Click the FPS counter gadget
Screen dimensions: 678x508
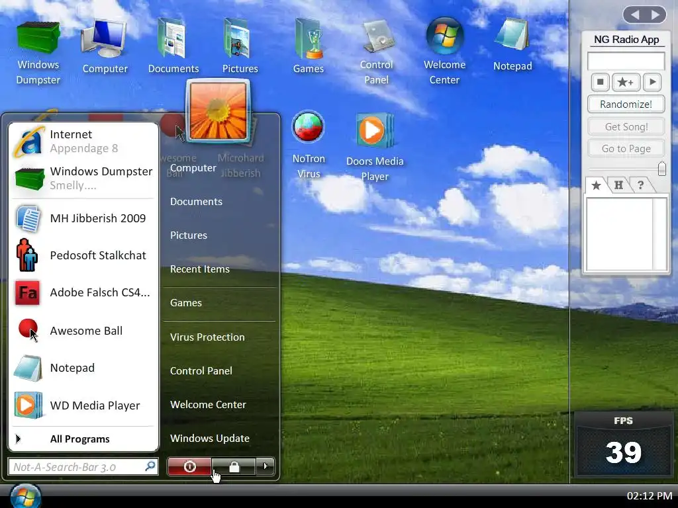(623, 444)
